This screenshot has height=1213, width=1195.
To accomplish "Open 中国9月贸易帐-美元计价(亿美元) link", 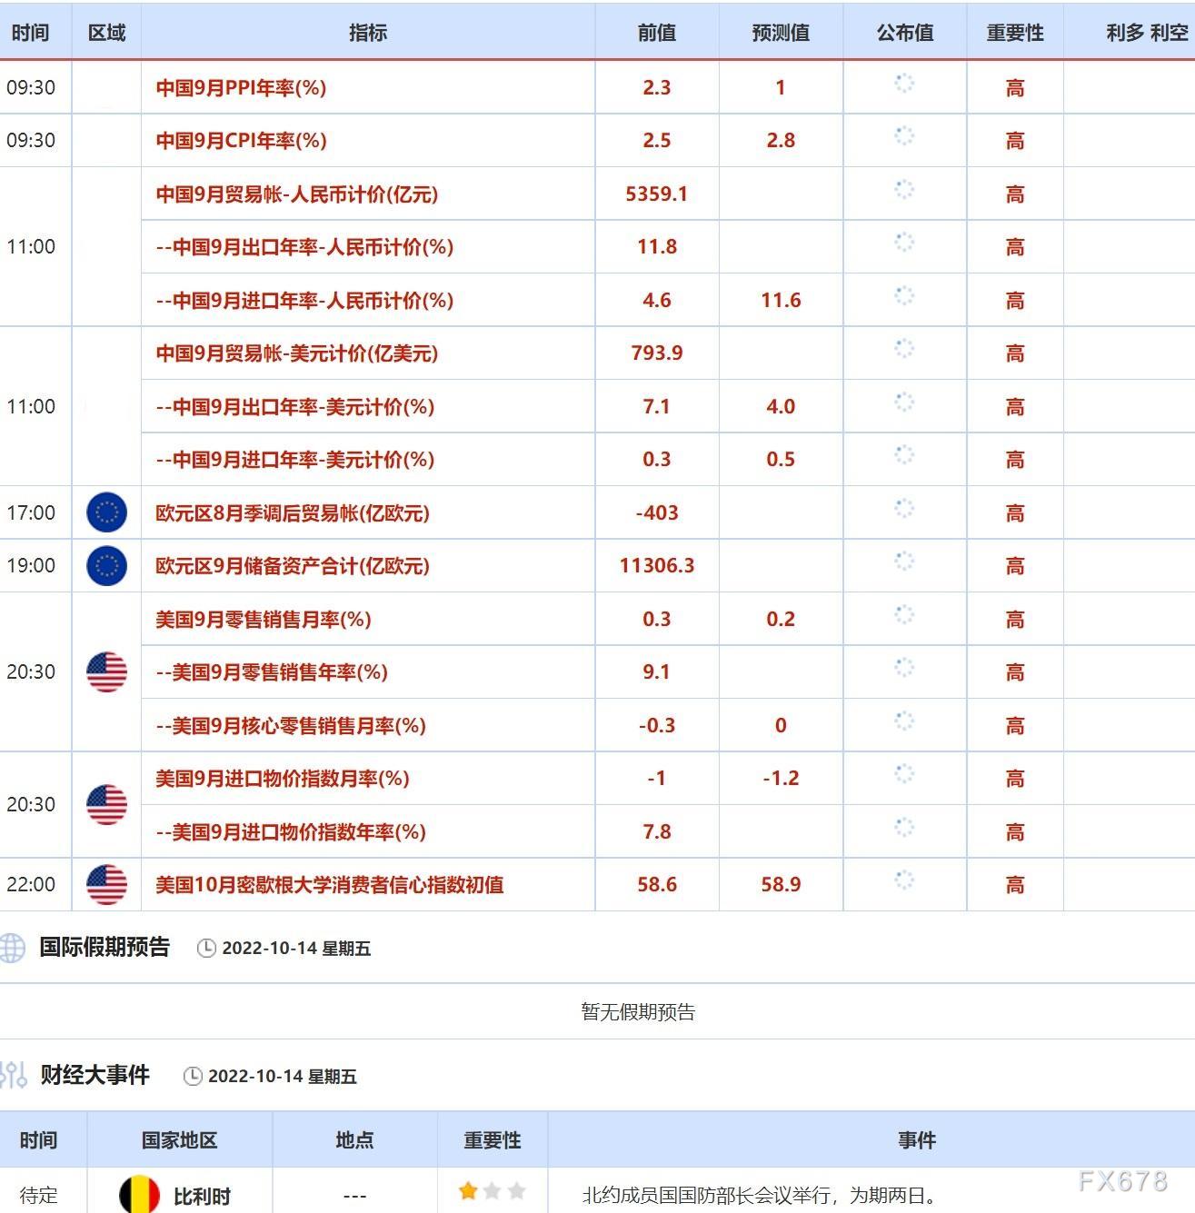I will (x=296, y=353).
